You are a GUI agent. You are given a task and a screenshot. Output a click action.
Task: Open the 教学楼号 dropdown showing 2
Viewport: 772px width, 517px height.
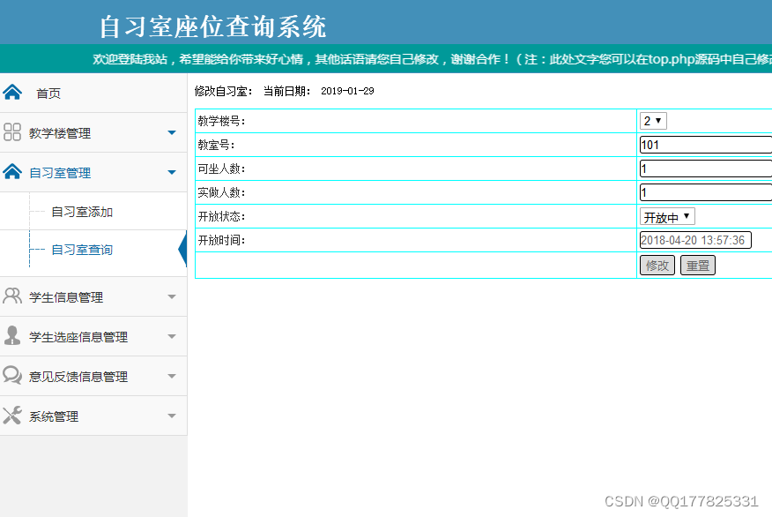coord(653,121)
